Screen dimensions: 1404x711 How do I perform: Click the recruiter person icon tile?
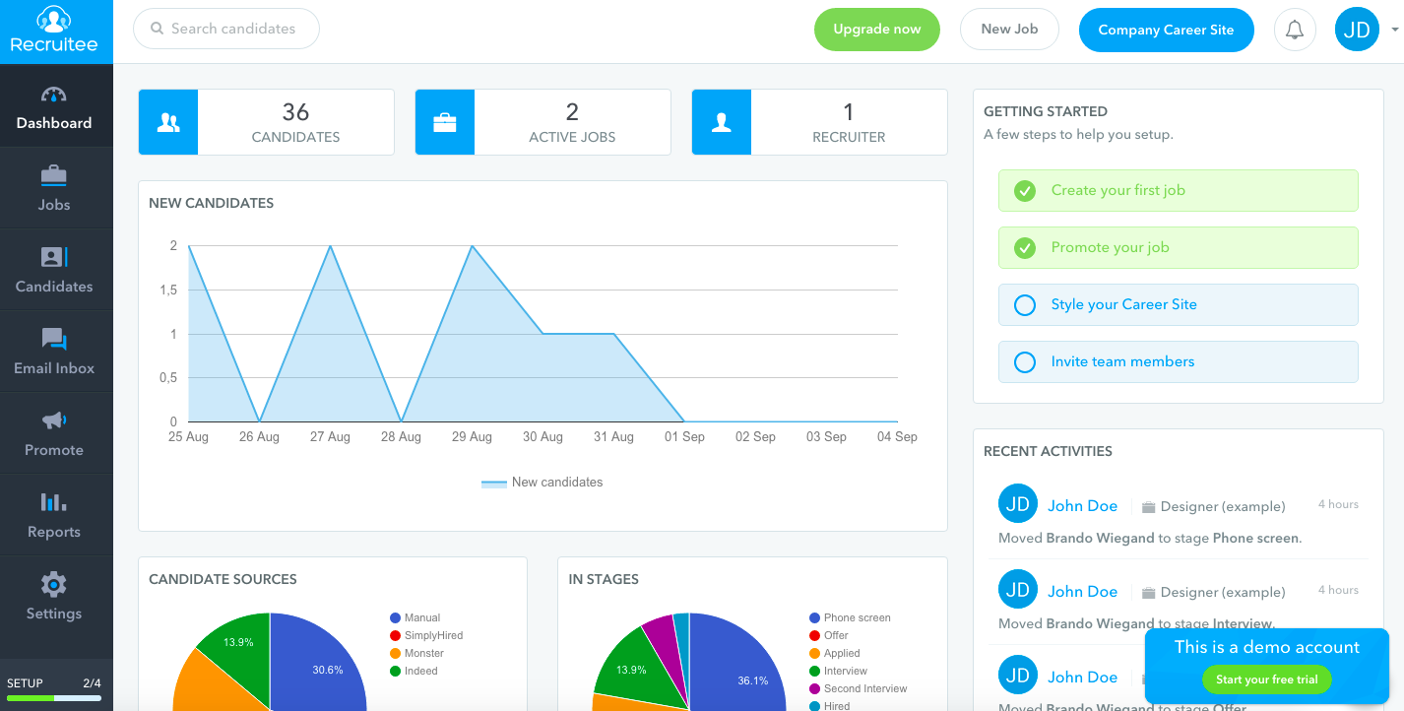coord(722,122)
